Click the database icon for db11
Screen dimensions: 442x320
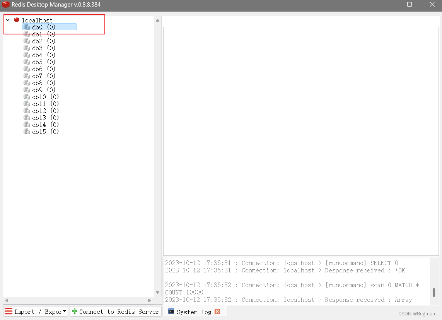[x=27, y=104]
